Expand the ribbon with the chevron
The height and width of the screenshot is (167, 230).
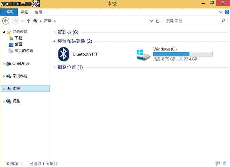(221, 12)
